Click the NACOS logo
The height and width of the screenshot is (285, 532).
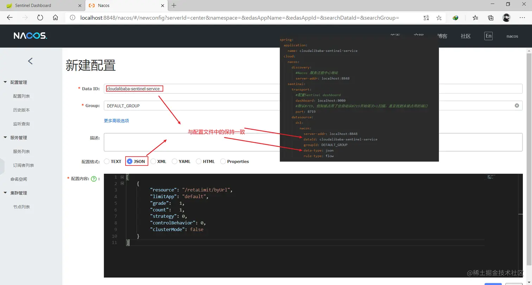[30, 36]
